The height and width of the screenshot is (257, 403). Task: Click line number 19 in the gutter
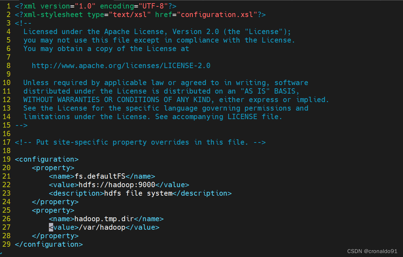coord(7,160)
